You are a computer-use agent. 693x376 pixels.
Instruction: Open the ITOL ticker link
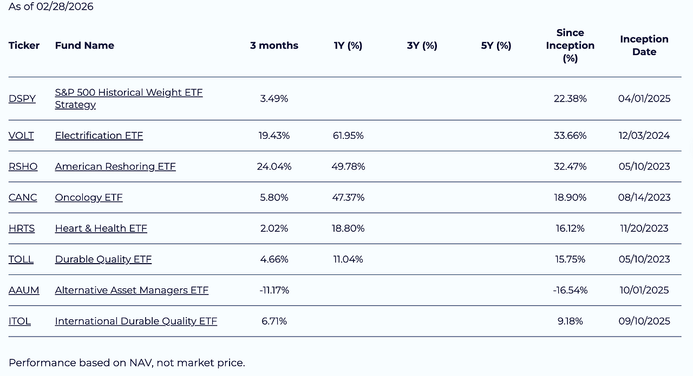19,321
